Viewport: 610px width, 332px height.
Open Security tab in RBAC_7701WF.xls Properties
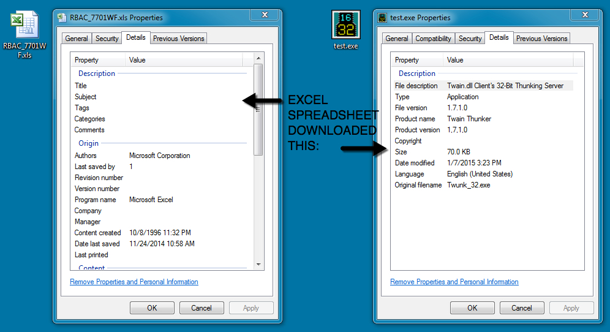107,39
